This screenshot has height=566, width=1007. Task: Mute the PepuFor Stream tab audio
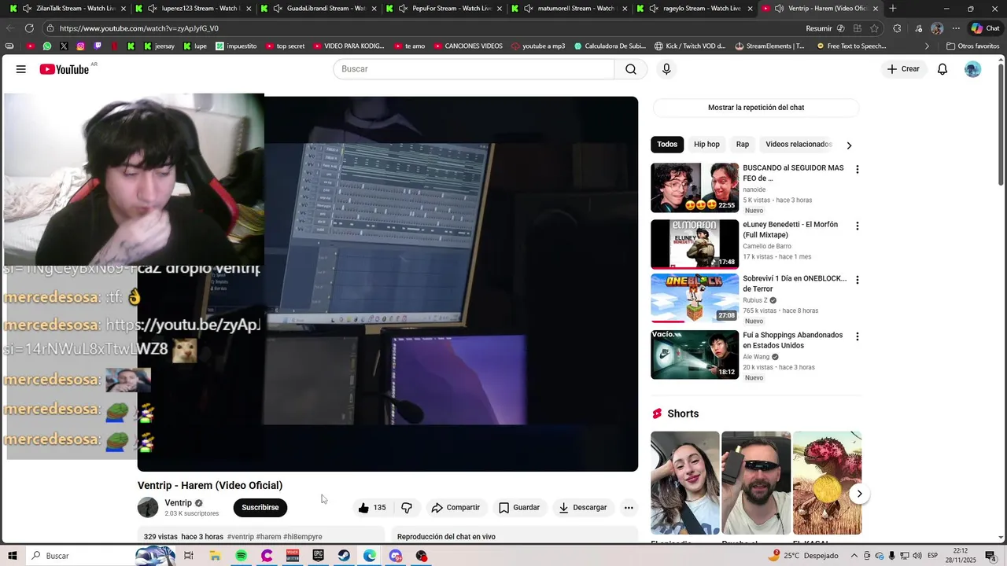[403, 9]
